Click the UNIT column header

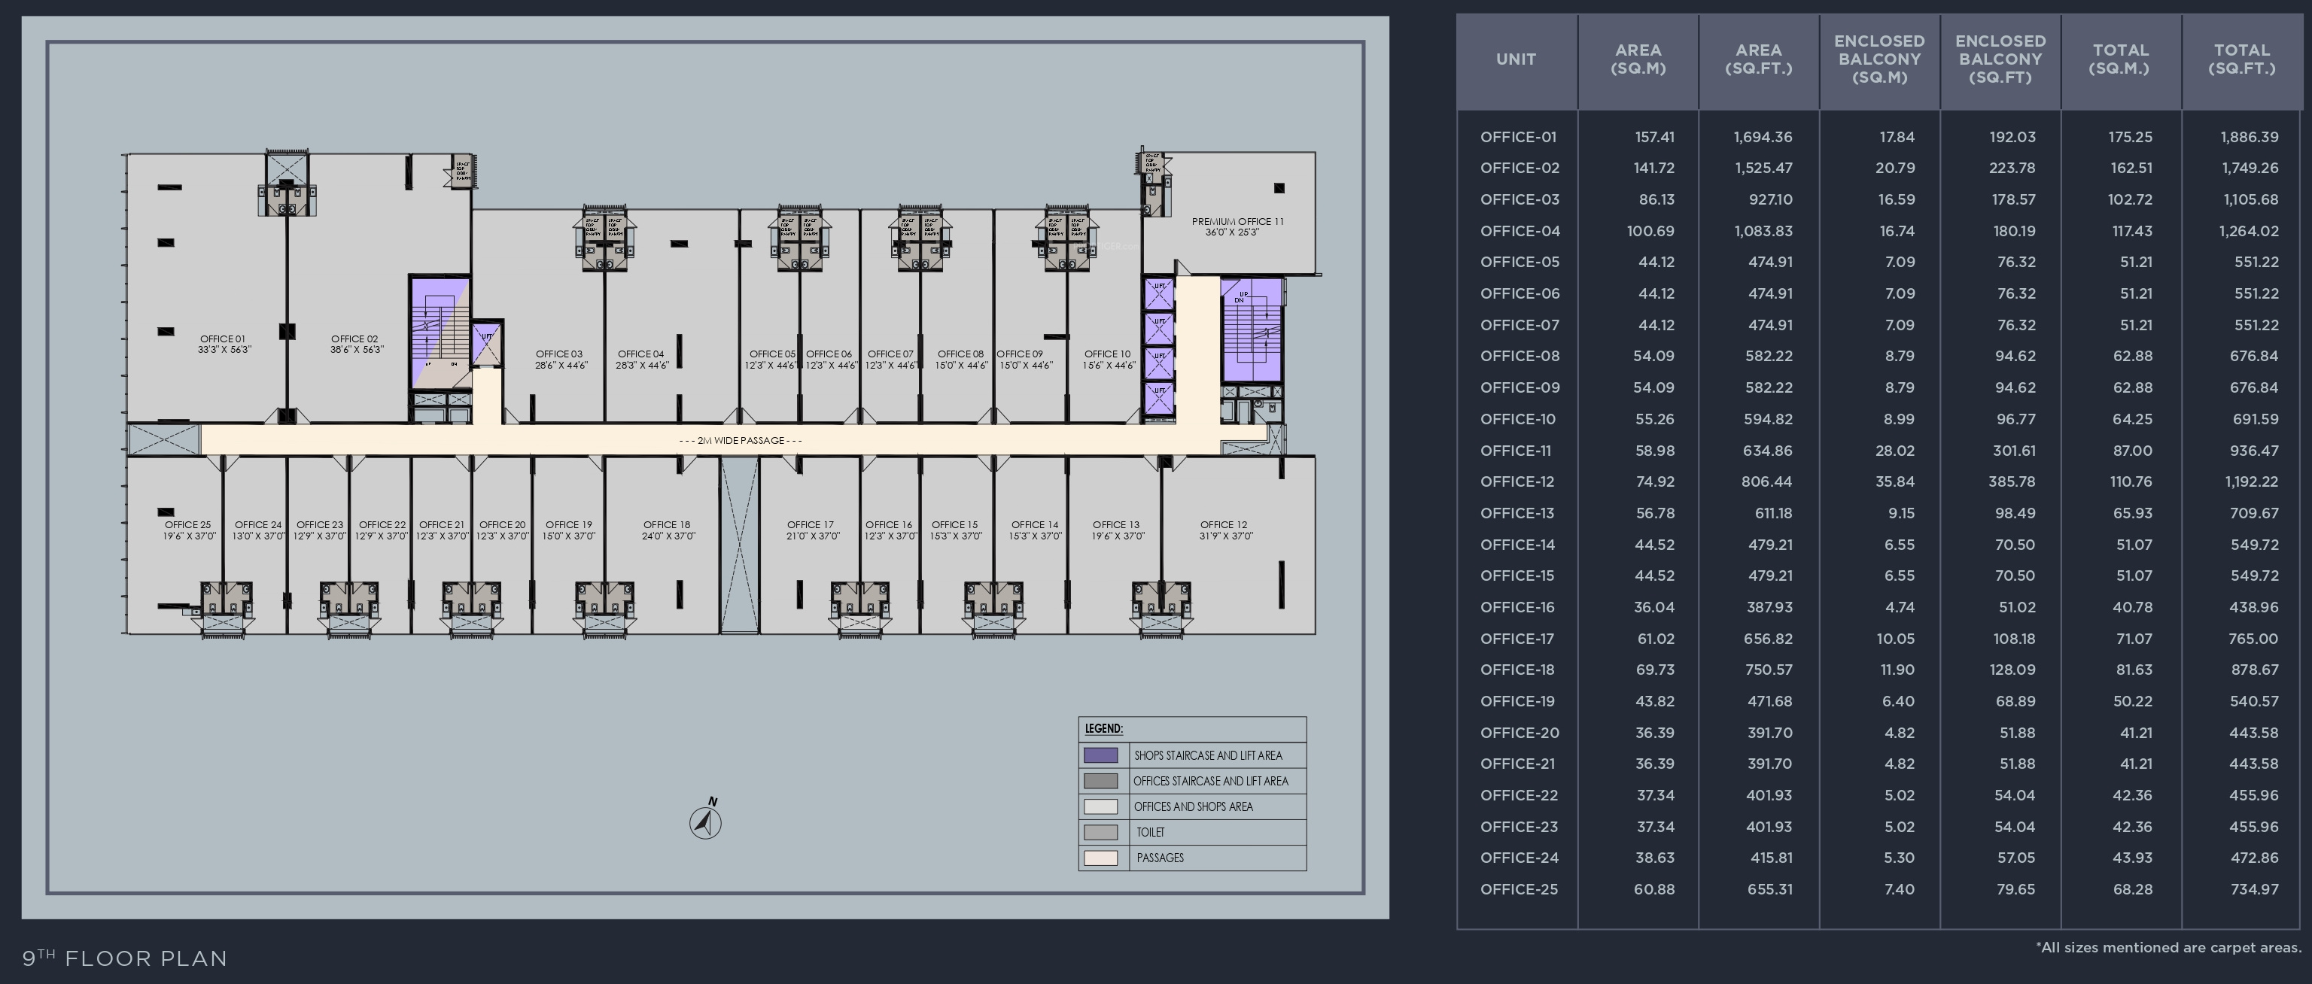click(x=1516, y=59)
